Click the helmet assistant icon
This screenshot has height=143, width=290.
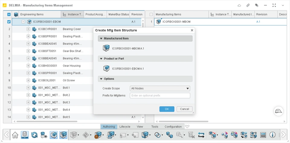pyautogui.click(x=278, y=111)
